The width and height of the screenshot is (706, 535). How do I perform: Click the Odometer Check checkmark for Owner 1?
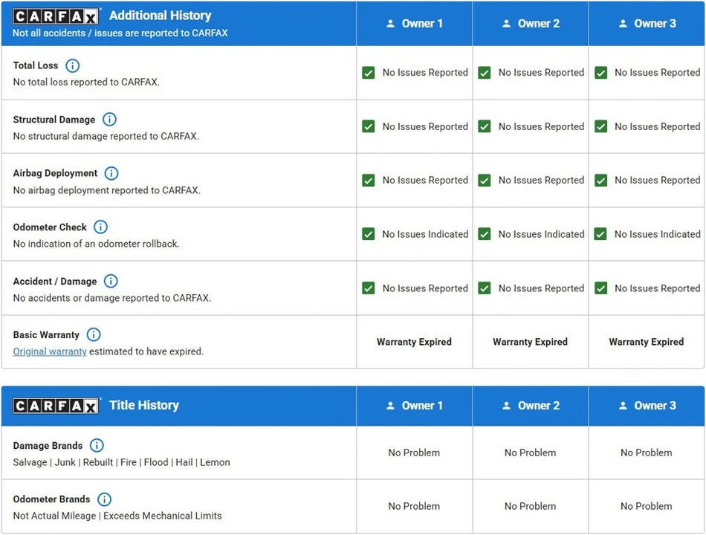pyautogui.click(x=369, y=234)
